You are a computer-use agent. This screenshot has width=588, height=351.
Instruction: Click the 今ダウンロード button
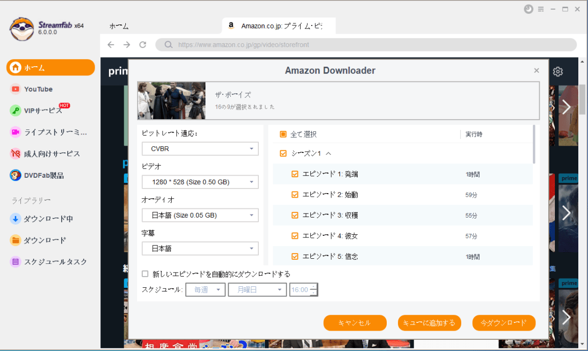[503, 323]
